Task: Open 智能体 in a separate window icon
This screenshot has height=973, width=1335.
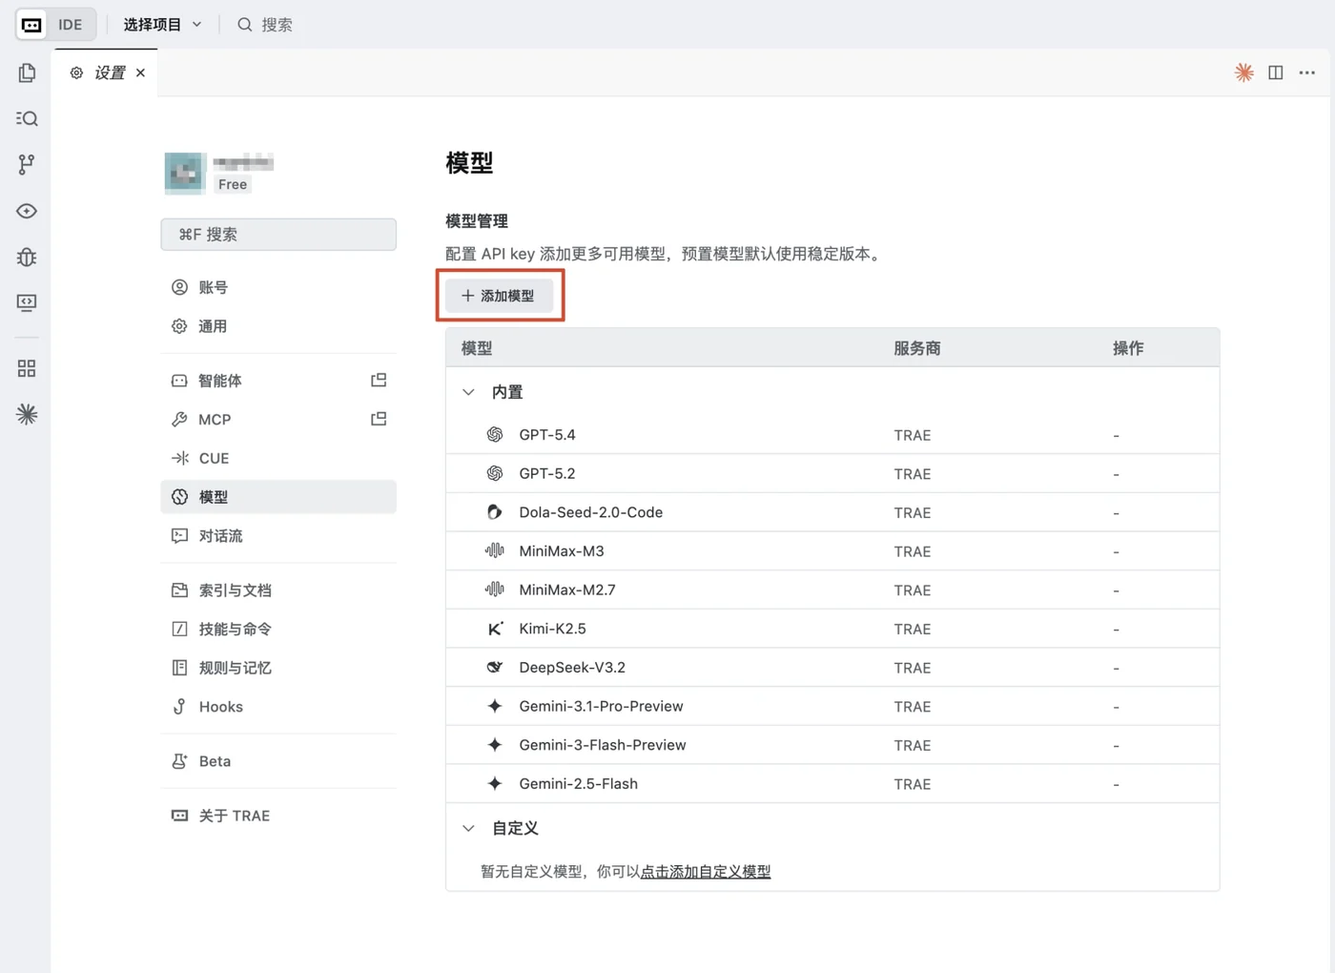Action: click(x=379, y=380)
